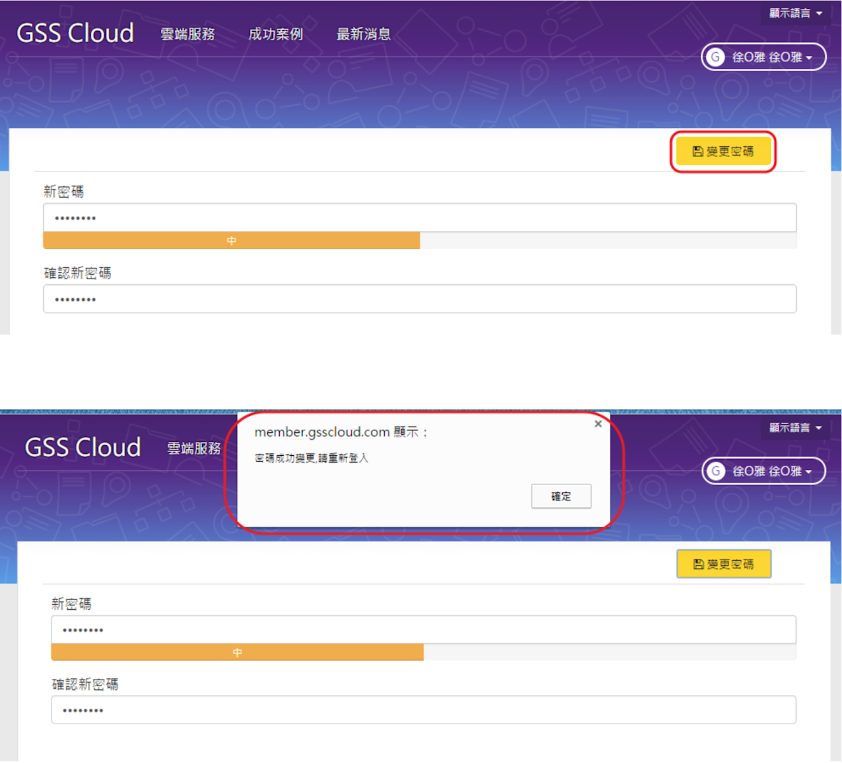842x763 pixels.
Task: Open the 雲端服務 menu in the upper navigation
Action: click(x=188, y=34)
